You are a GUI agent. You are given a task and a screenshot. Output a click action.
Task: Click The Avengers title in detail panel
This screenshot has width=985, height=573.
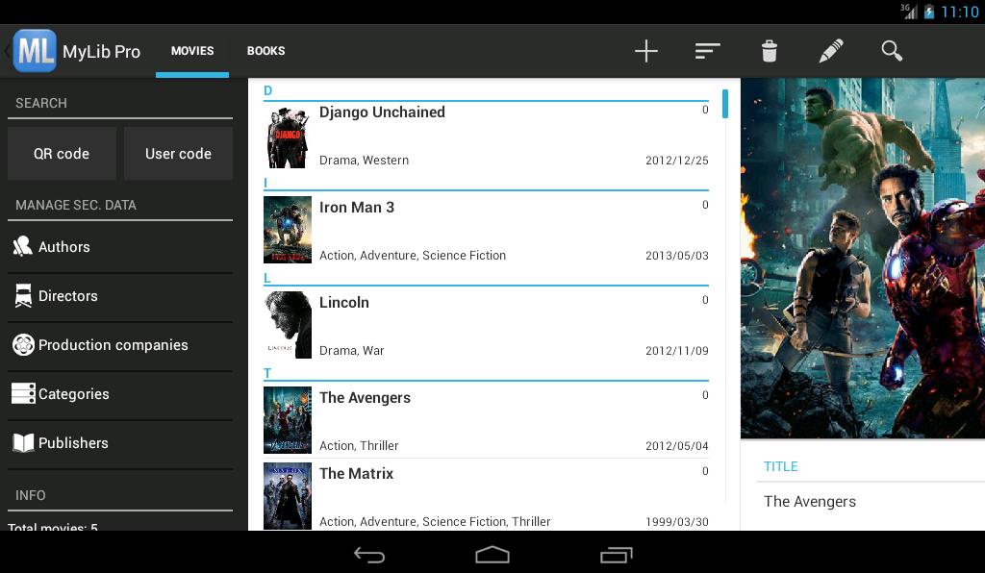click(x=810, y=502)
